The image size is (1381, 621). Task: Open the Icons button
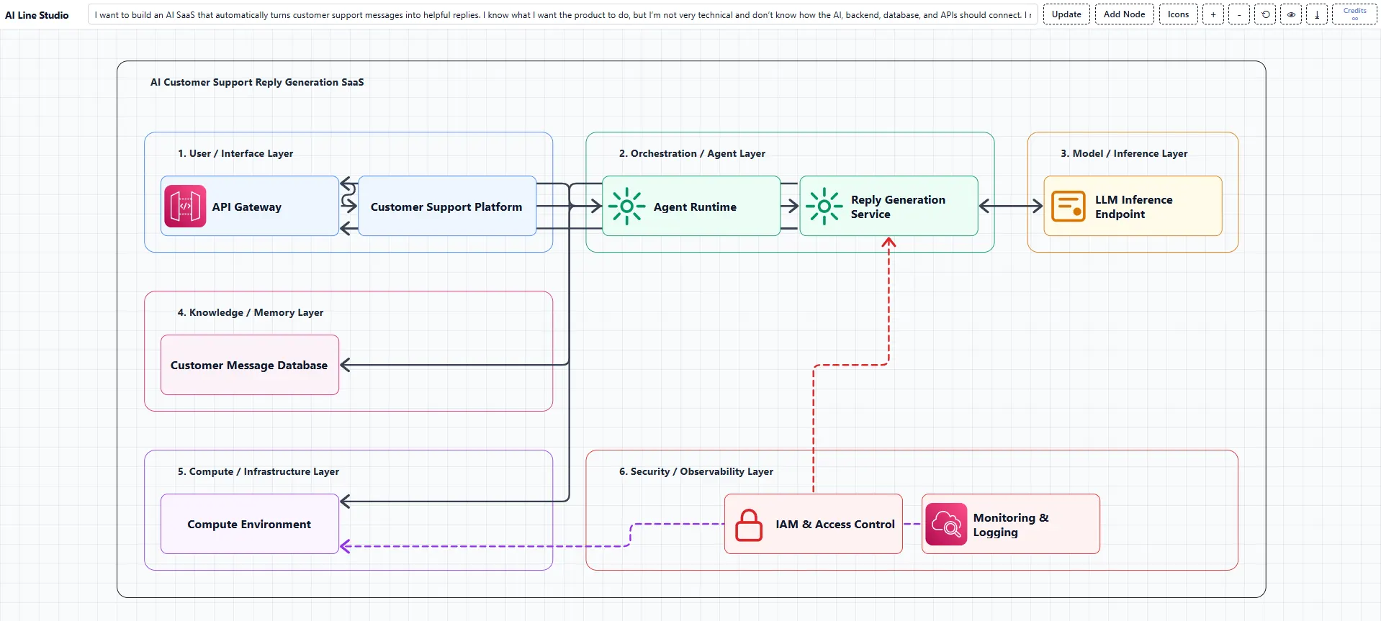coord(1178,14)
